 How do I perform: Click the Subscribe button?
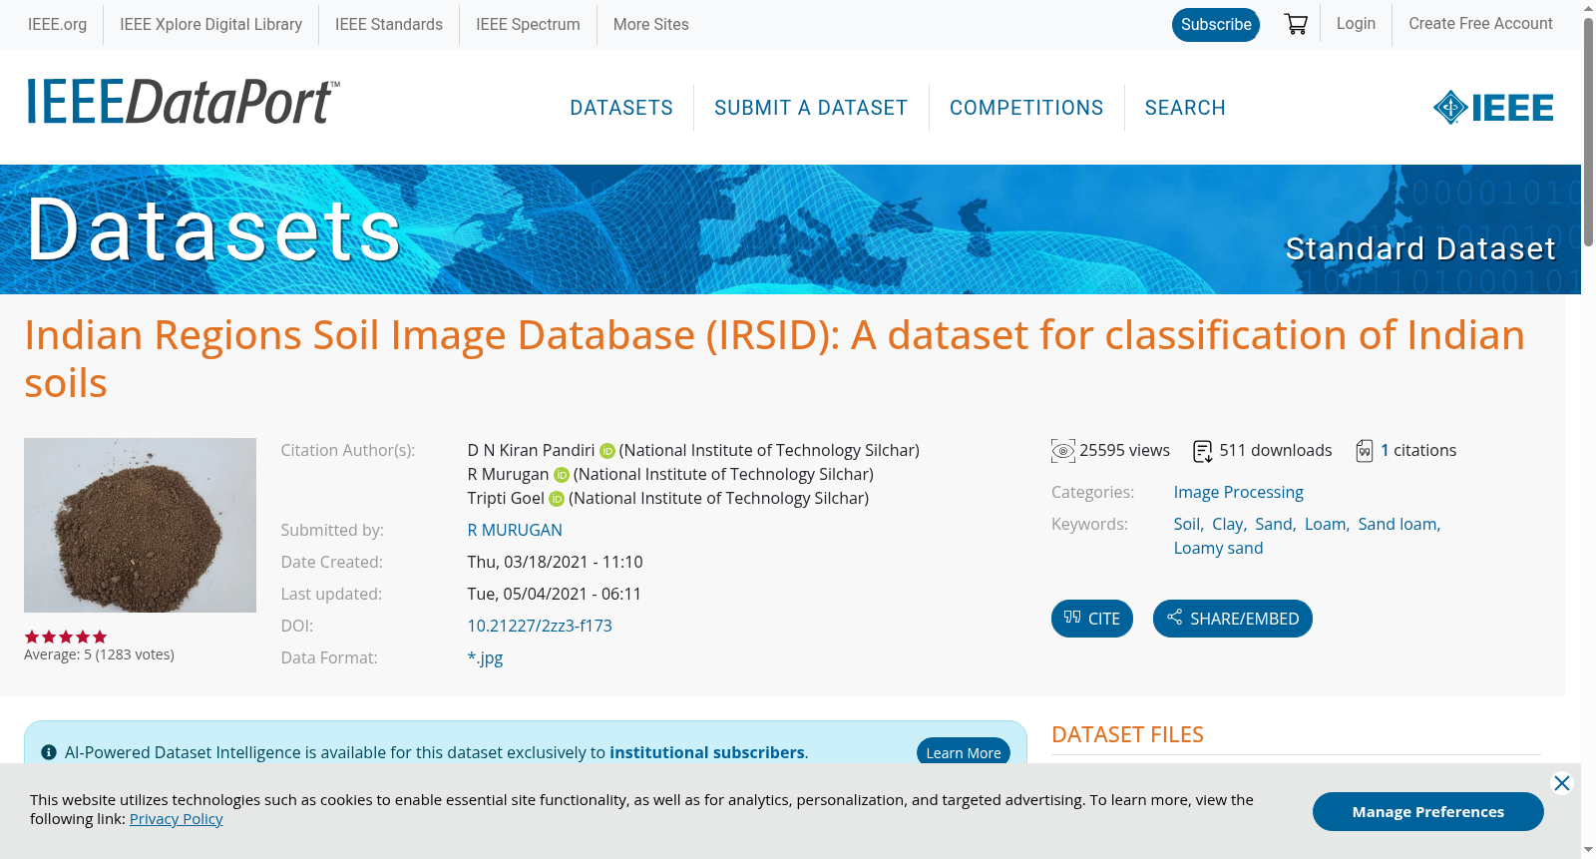click(x=1216, y=25)
